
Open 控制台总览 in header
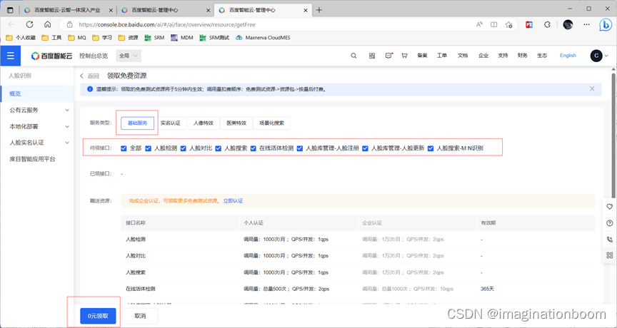tap(94, 56)
